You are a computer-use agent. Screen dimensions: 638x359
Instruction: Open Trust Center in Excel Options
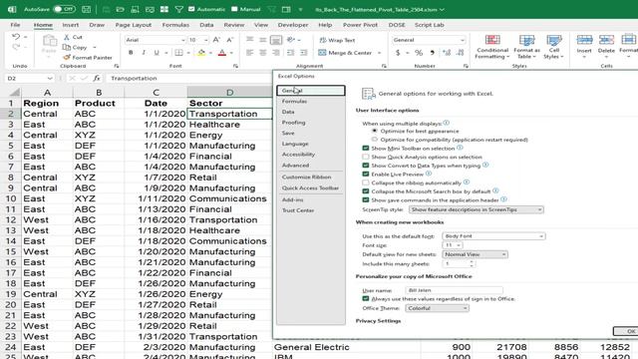tap(298, 210)
